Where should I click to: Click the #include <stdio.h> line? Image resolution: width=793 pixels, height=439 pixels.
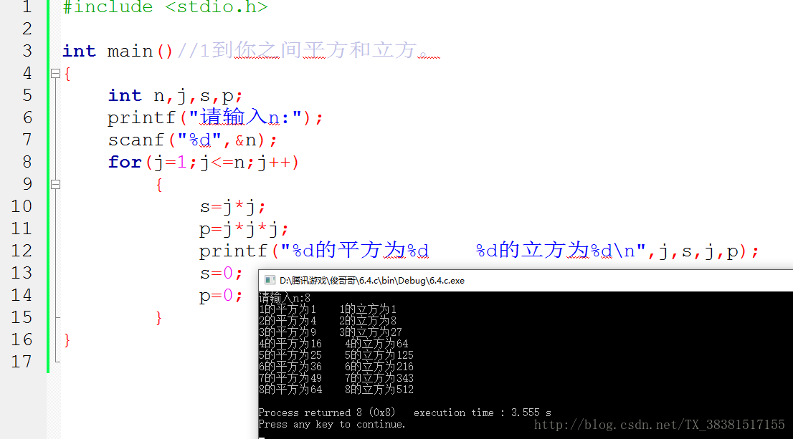point(165,7)
